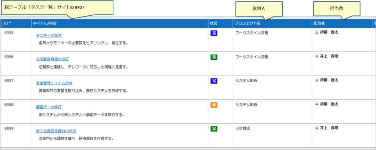Click the person icon beside 井上 真理 in row 8956

pos(317,56)
